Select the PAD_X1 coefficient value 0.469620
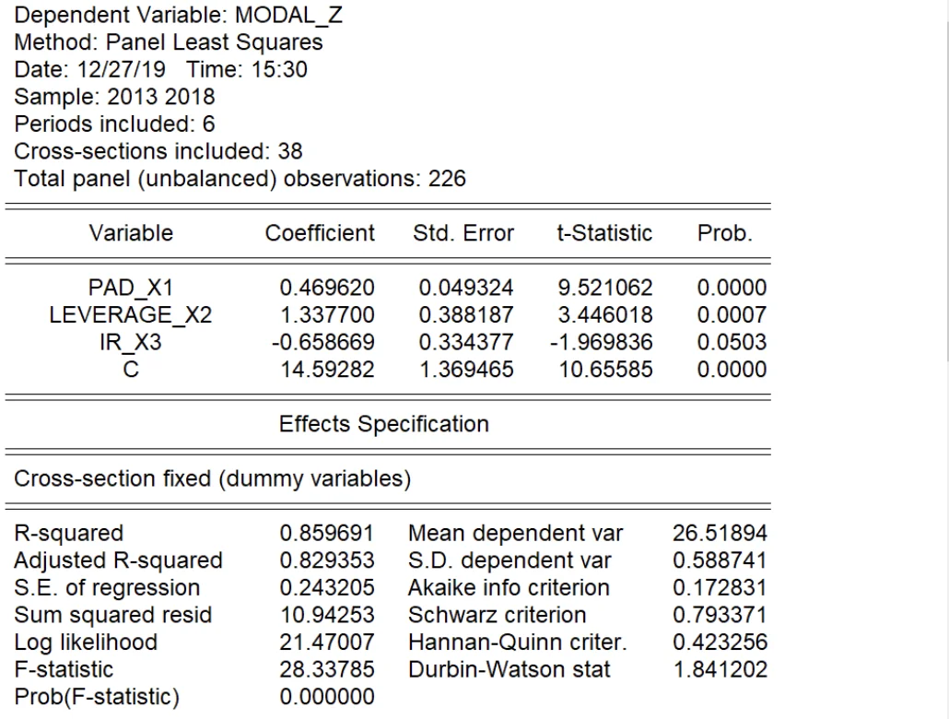949x719 pixels. [327, 288]
